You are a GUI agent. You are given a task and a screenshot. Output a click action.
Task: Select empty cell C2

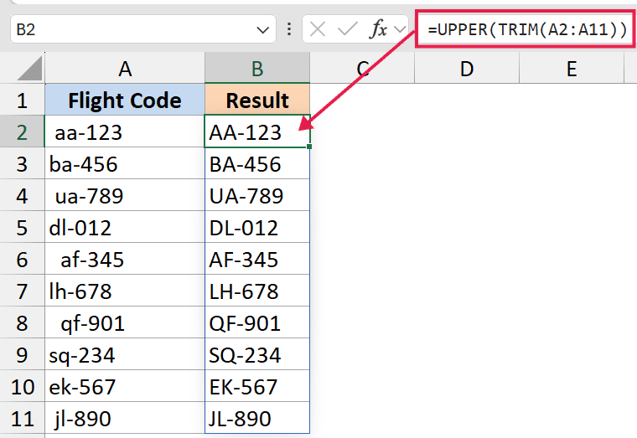(362, 131)
